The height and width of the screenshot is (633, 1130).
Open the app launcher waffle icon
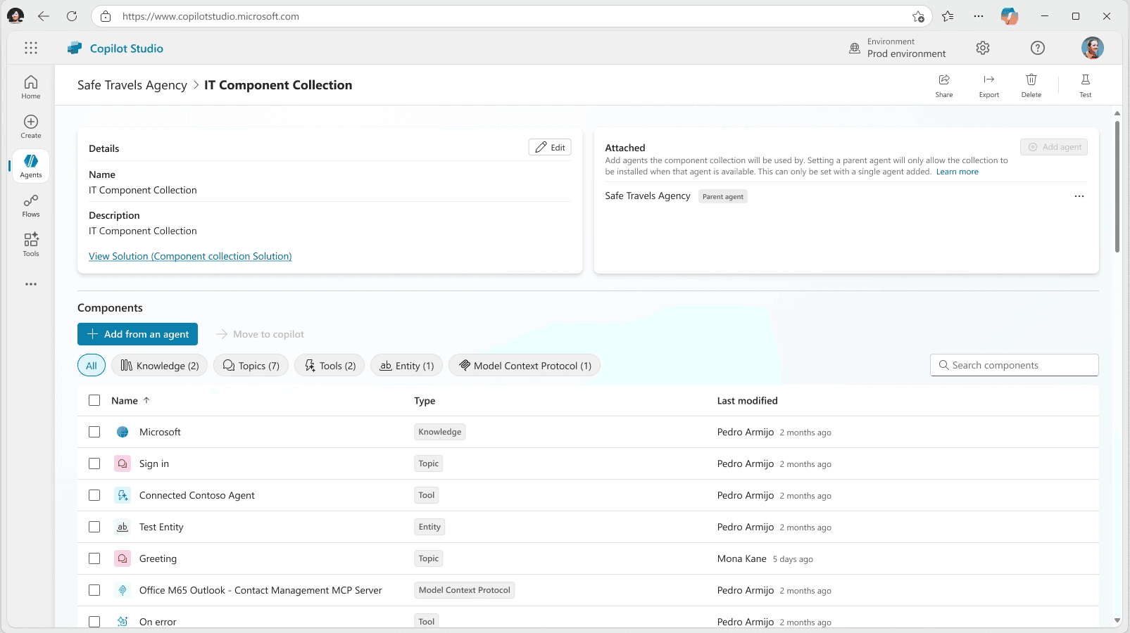click(31, 48)
